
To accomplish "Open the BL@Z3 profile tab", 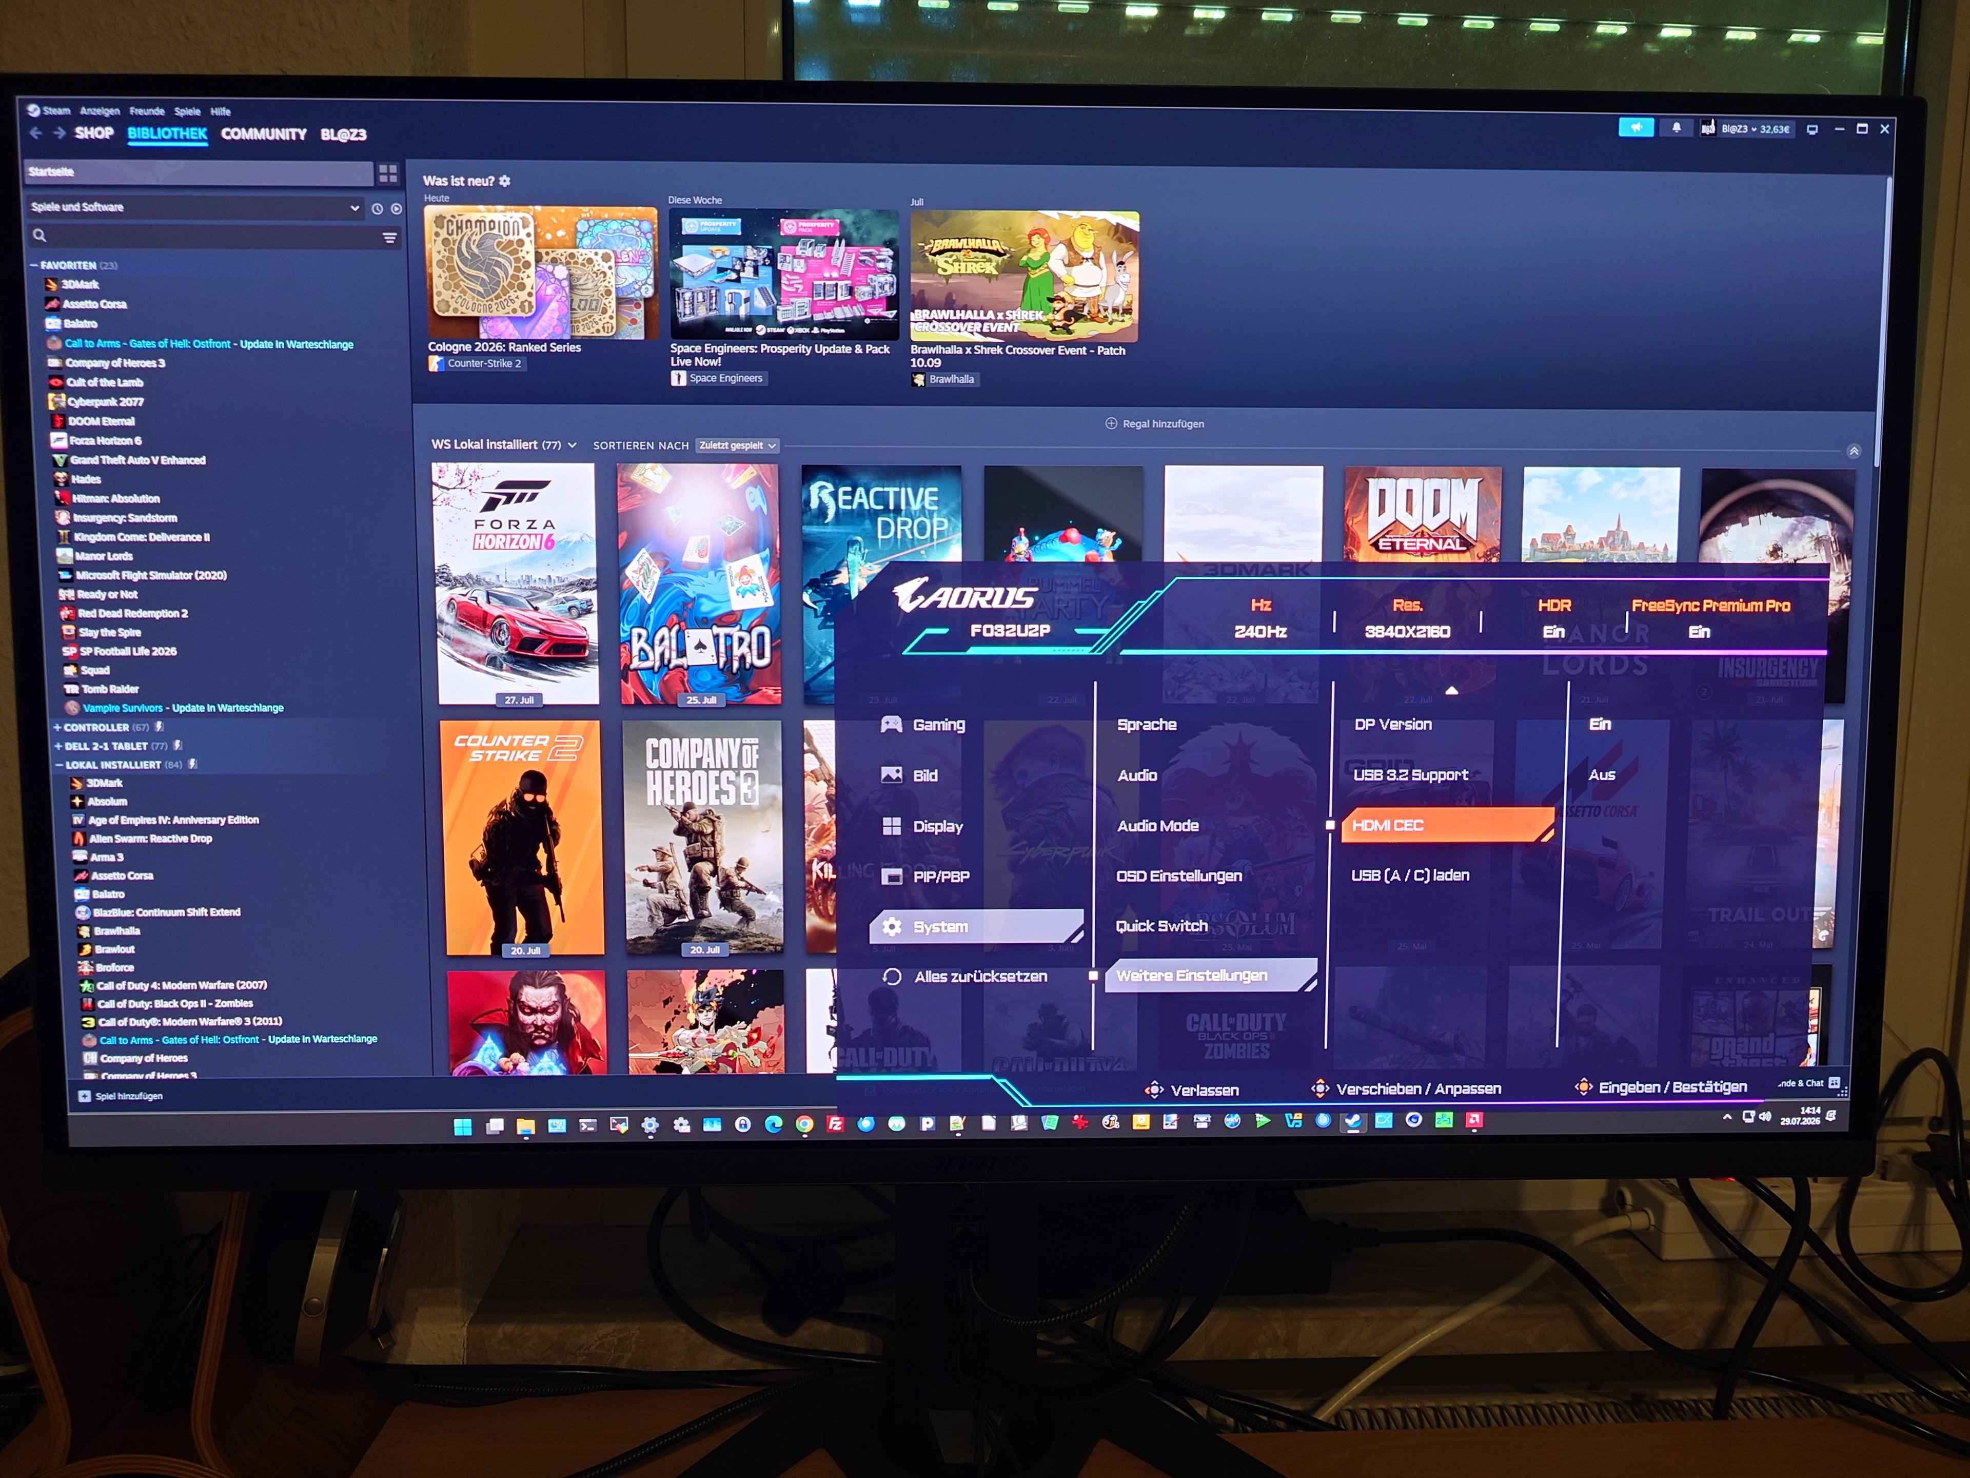I will point(344,134).
